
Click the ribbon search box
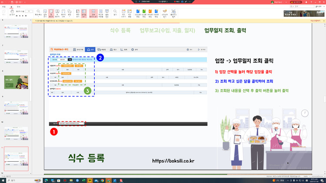302,7
